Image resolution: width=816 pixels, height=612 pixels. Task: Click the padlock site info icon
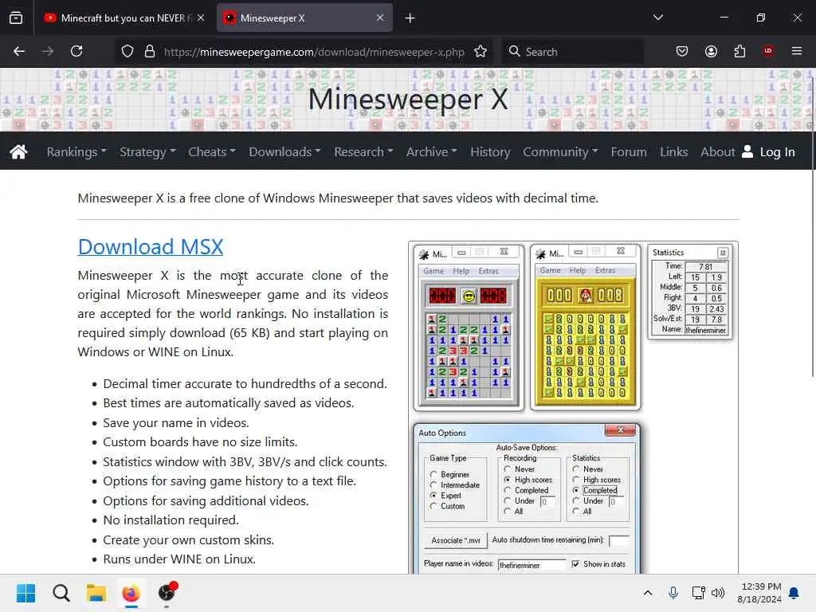pyautogui.click(x=150, y=52)
